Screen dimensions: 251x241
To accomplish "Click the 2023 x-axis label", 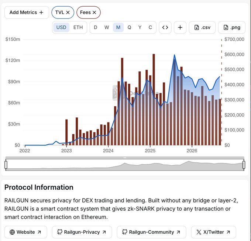I will click(x=66, y=151).
